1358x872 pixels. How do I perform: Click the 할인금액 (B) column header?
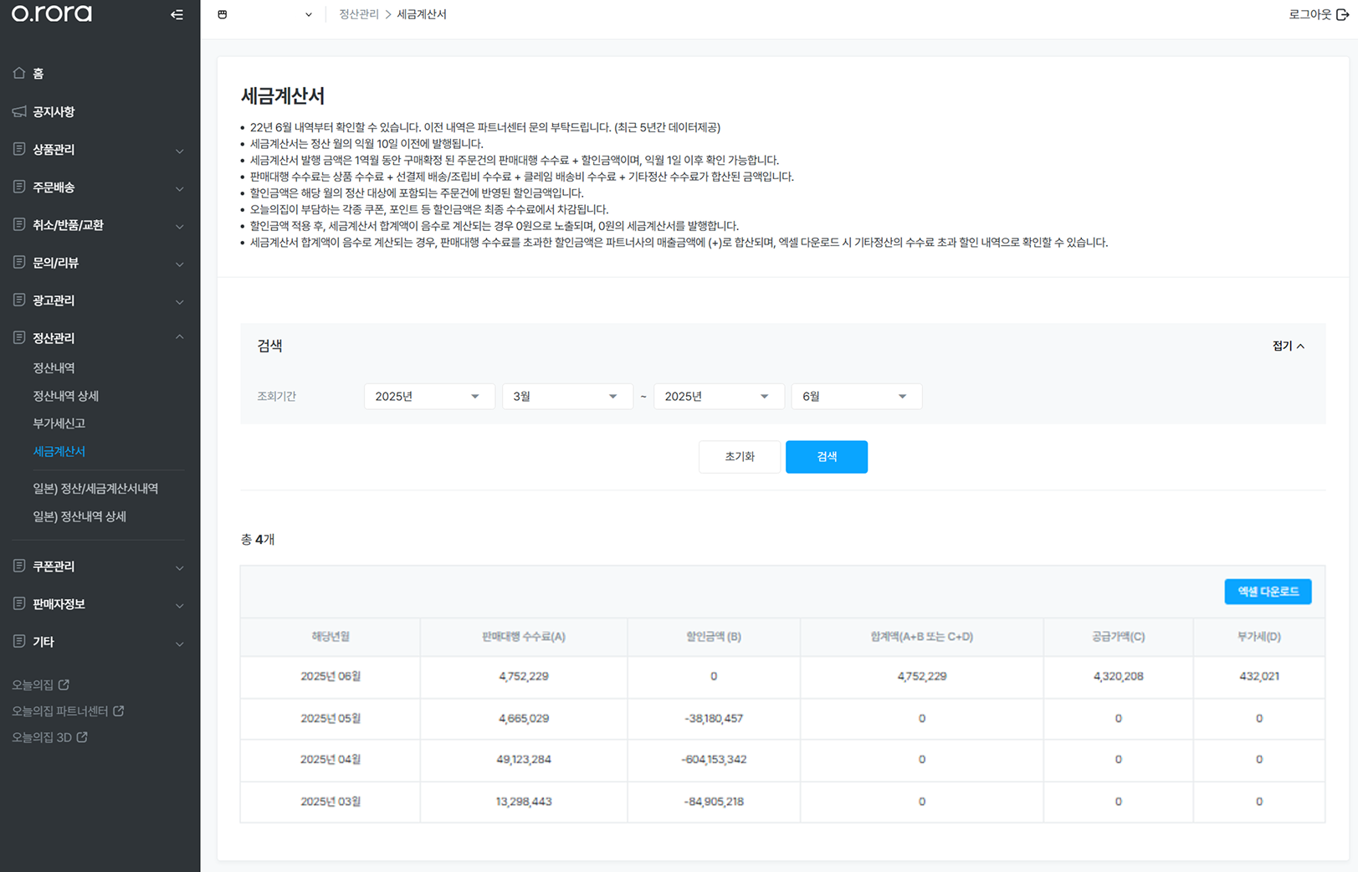(714, 636)
